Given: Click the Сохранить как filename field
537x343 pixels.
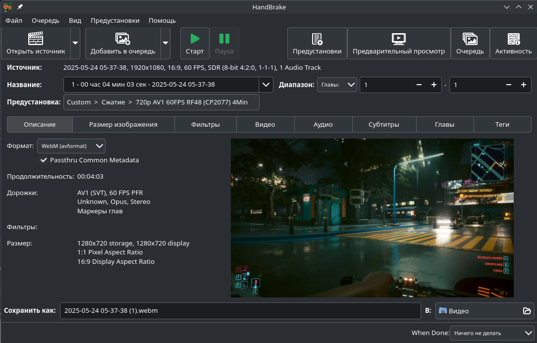Looking at the screenshot, I should coord(240,311).
